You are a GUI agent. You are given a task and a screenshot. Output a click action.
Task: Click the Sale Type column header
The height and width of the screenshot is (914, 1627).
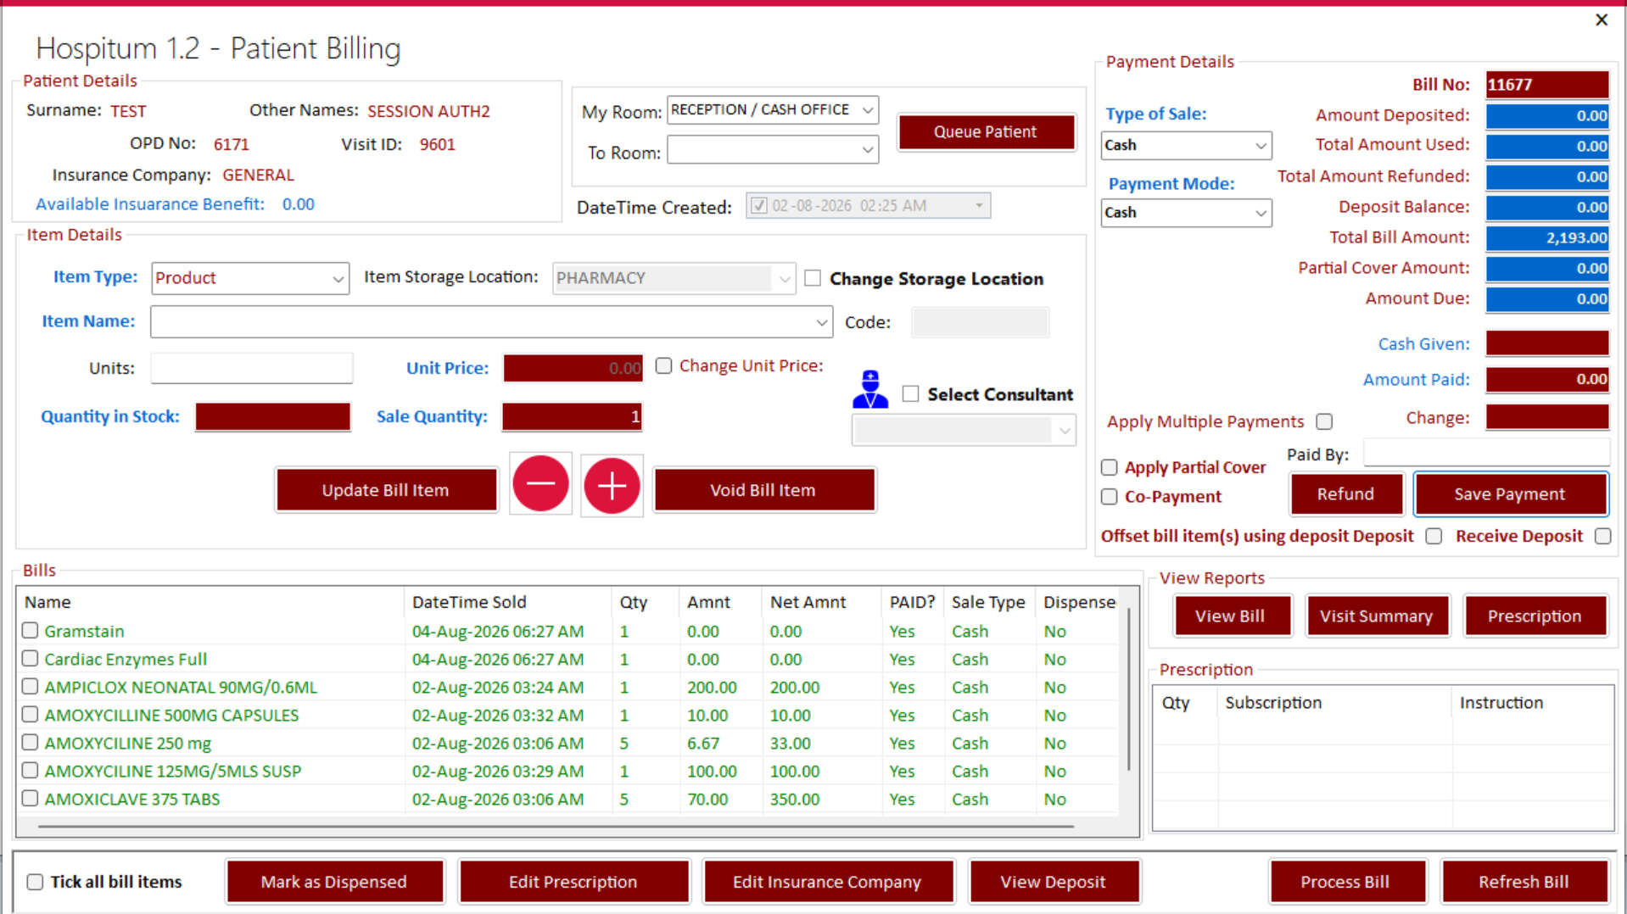[988, 602]
